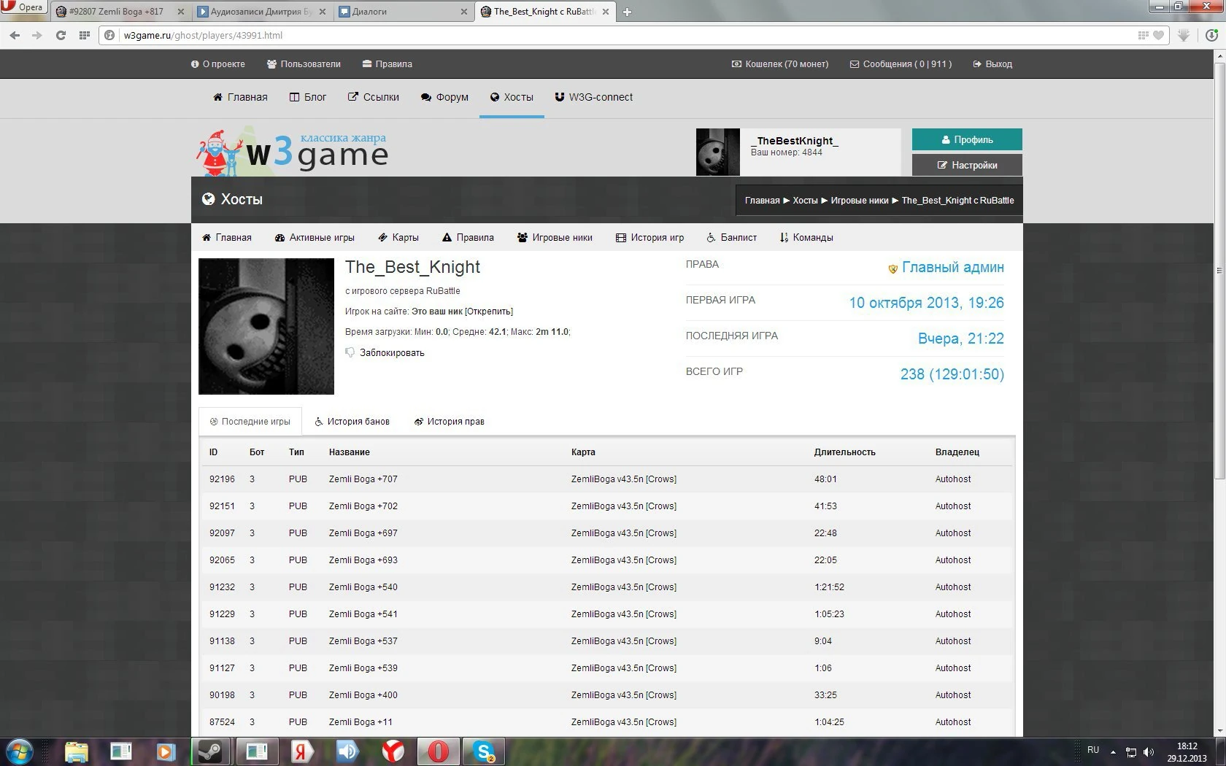Click Открепить to unpin the nickname

(489, 312)
